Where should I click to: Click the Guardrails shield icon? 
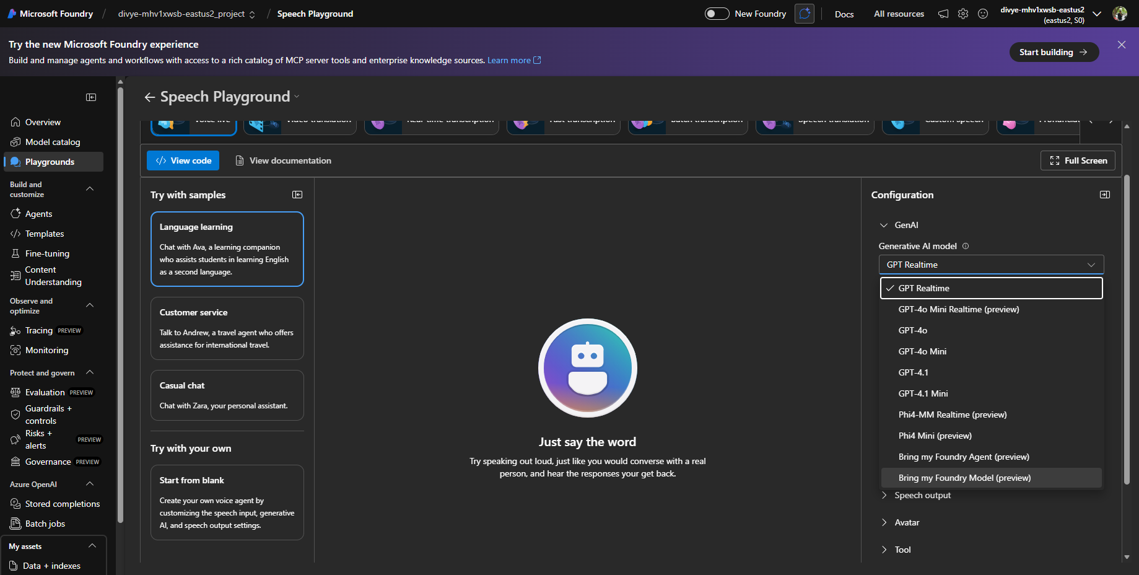pos(15,415)
